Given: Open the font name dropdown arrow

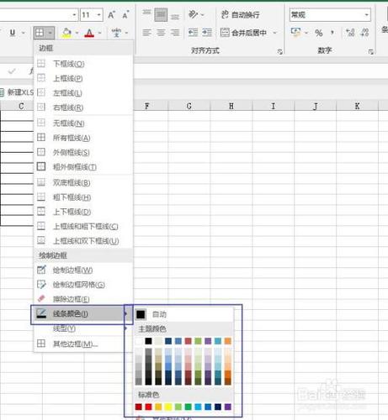Looking at the screenshot, I should point(74,14).
